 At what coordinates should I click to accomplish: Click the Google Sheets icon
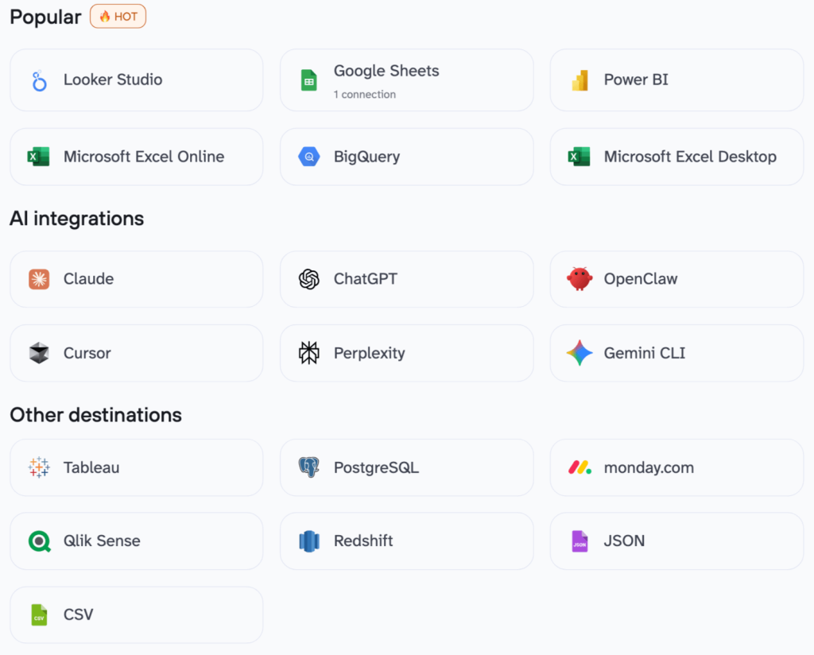(x=308, y=79)
